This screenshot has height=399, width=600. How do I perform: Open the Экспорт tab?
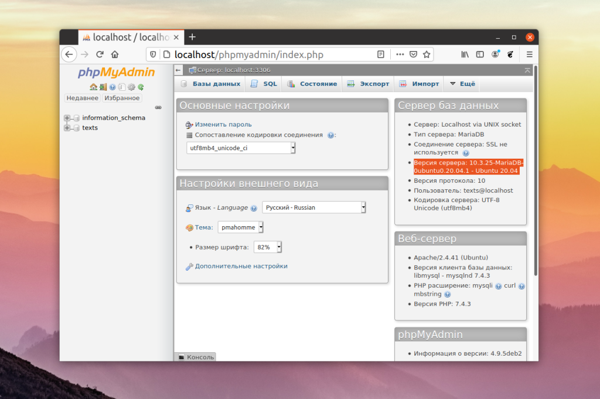click(x=368, y=84)
